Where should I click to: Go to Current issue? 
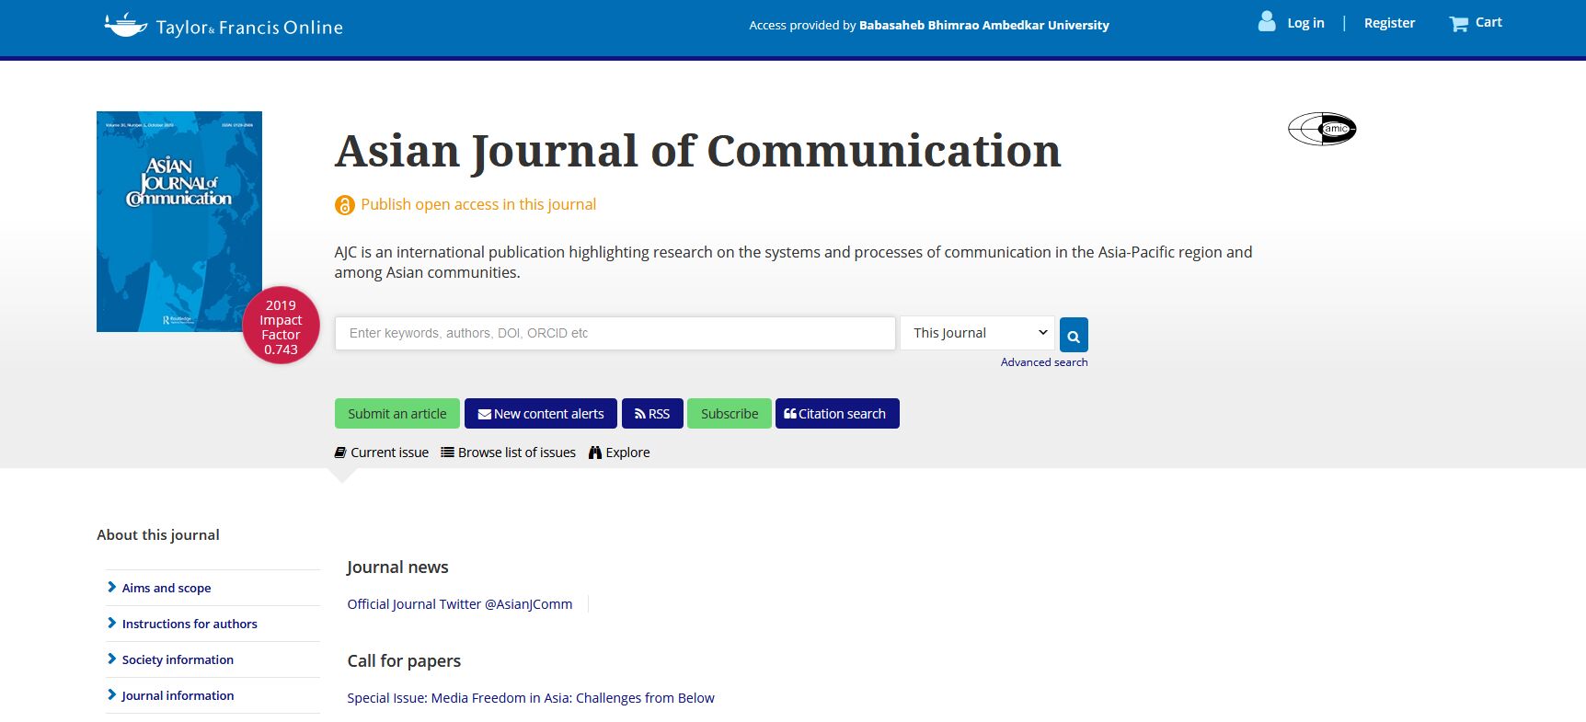tap(382, 453)
